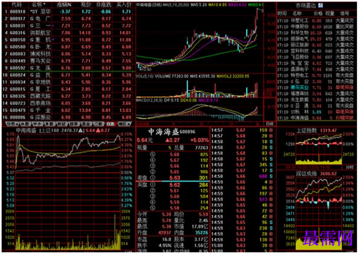Switch to the 中小 board tab

pos(38,124)
